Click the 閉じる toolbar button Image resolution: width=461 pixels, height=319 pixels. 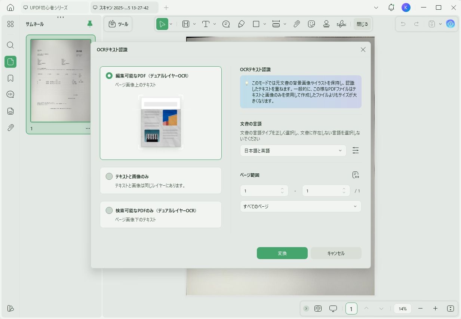tap(362, 24)
